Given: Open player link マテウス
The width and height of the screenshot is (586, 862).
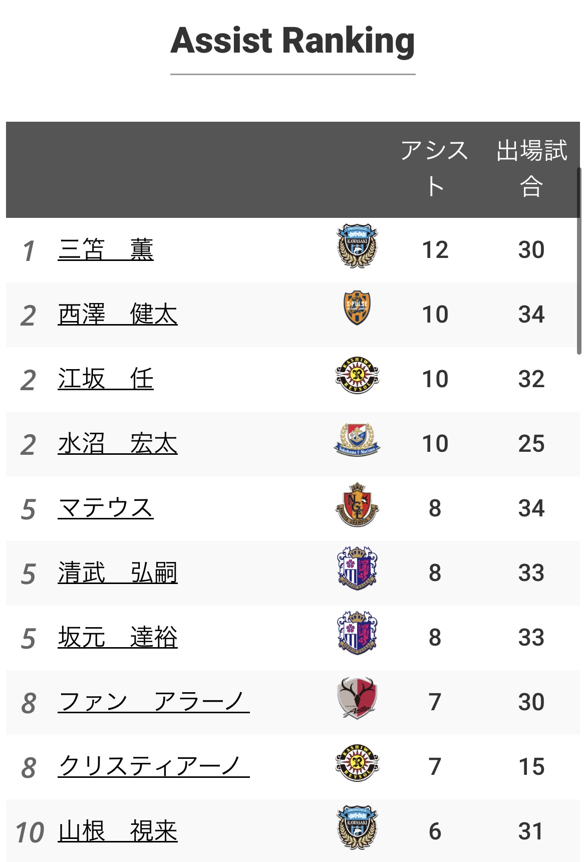Looking at the screenshot, I should (x=105, y=508).
